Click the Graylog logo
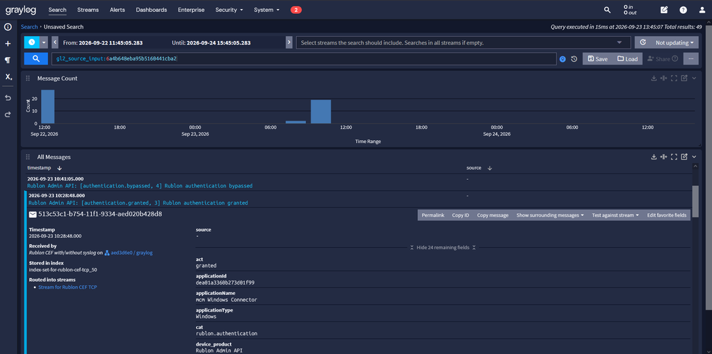This screenshot has width=712, height=354. click(21, 10)
